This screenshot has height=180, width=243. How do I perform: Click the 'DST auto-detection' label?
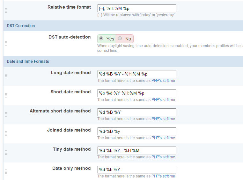click(70, 37)
